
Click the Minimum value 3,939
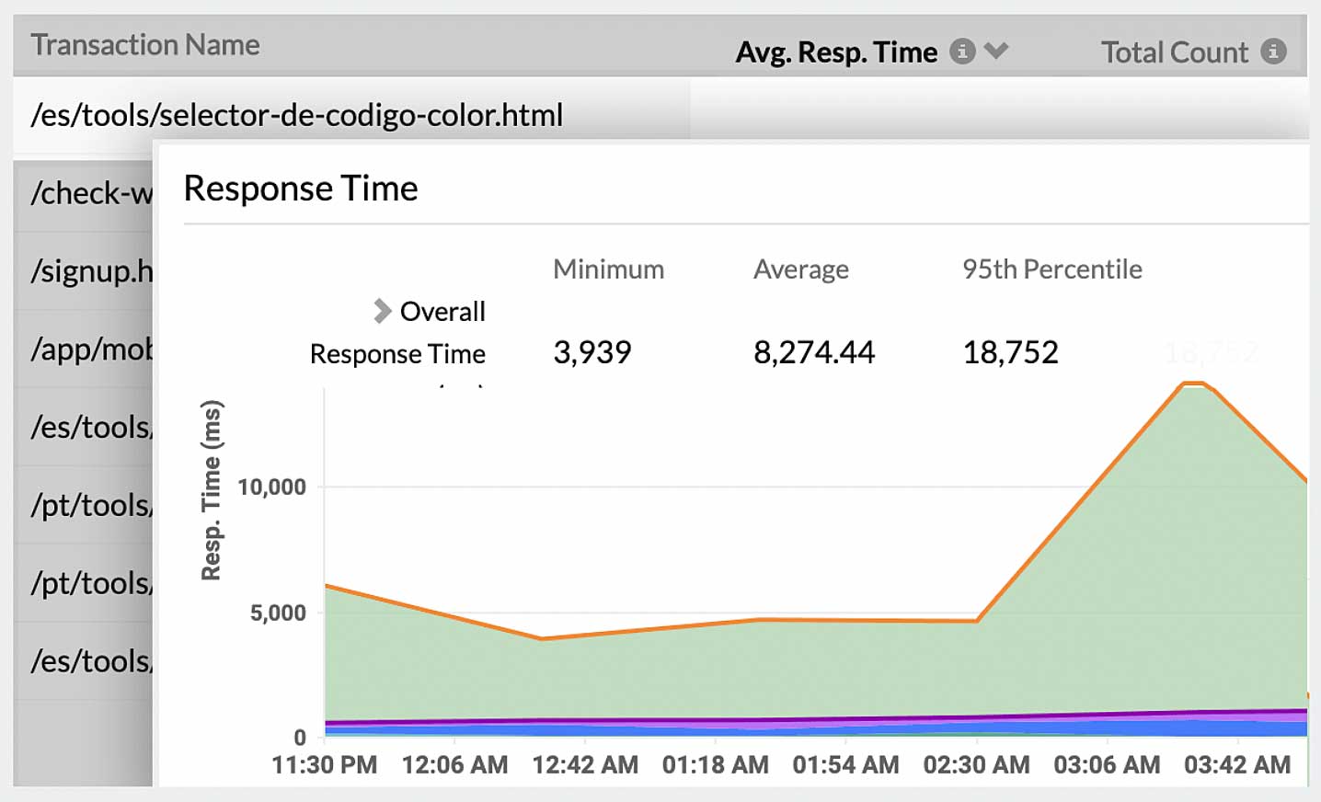click(592, 352)
